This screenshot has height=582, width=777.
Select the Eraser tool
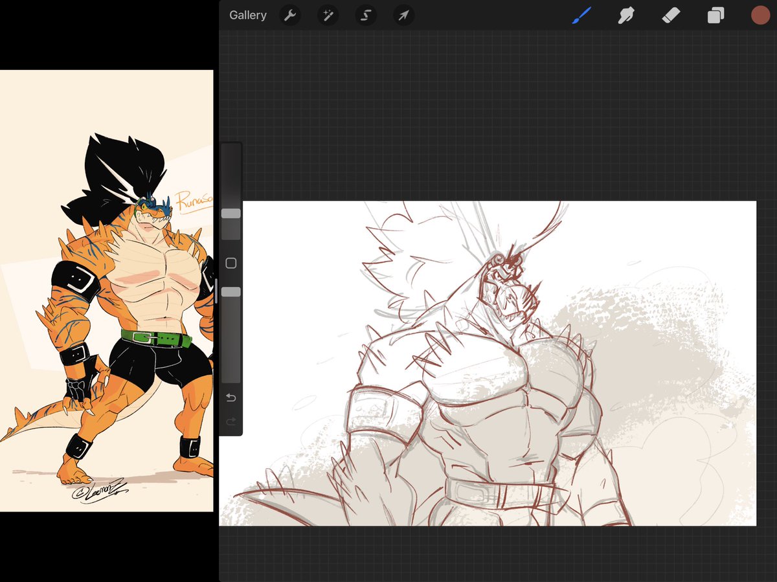pos(671,15)
